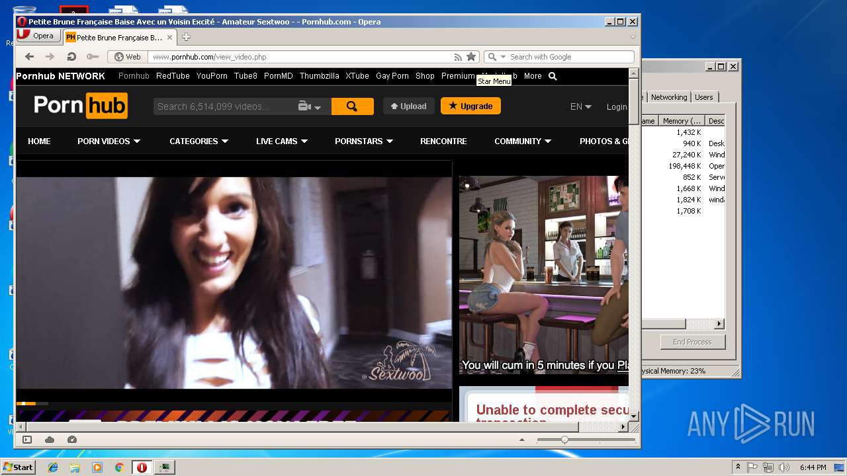The image size is (847, 476).
Task: Open zoom popup arrow in status bar
Action: 522,440
